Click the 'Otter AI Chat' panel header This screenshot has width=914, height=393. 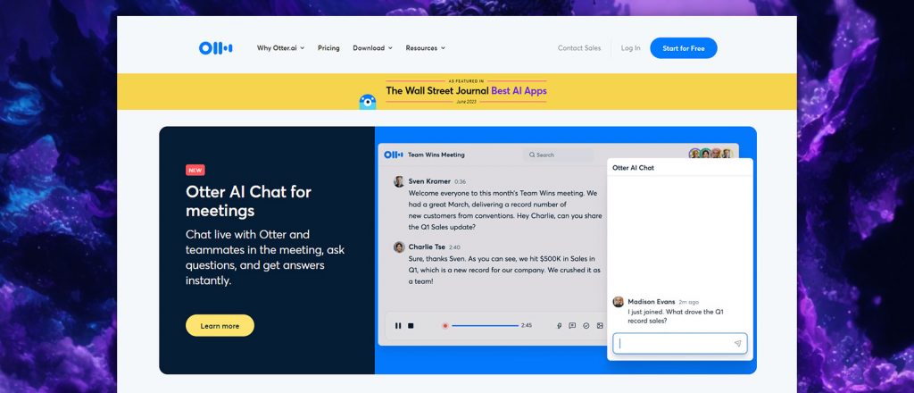pyautogui.click(x=633, y=167)
